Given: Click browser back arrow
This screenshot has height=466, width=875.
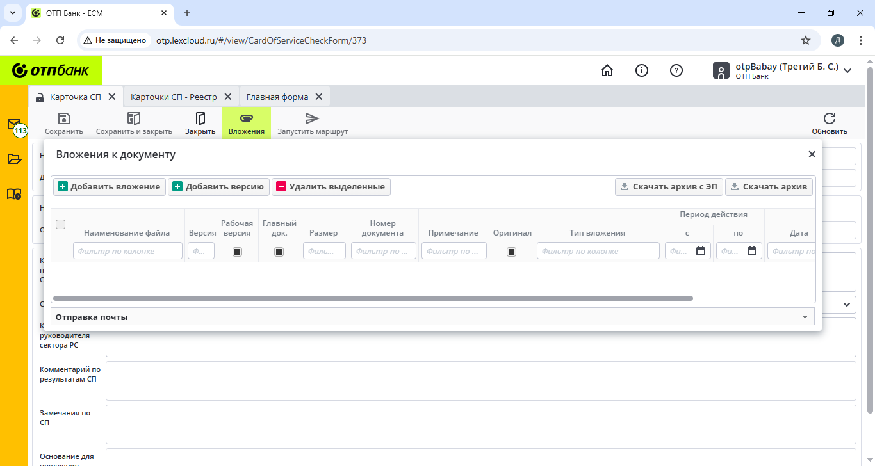Looking at the screenshot, I should (x=14, y=40).
